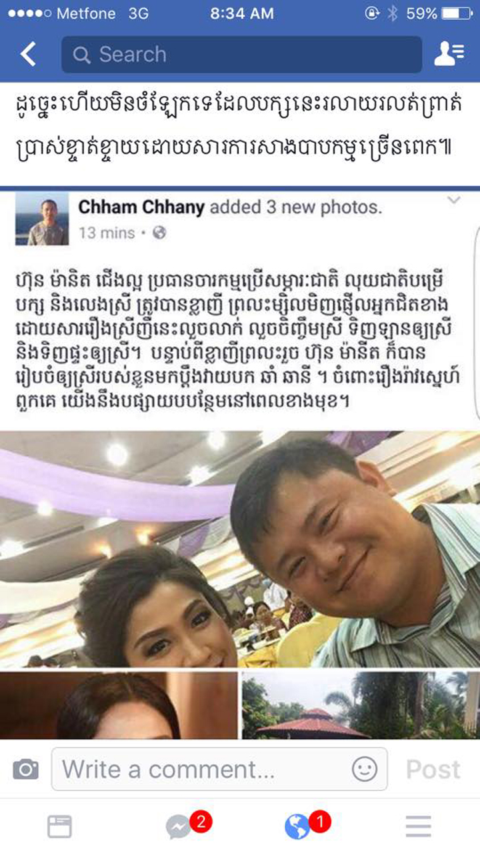Focus the Search field

[242, 54]
